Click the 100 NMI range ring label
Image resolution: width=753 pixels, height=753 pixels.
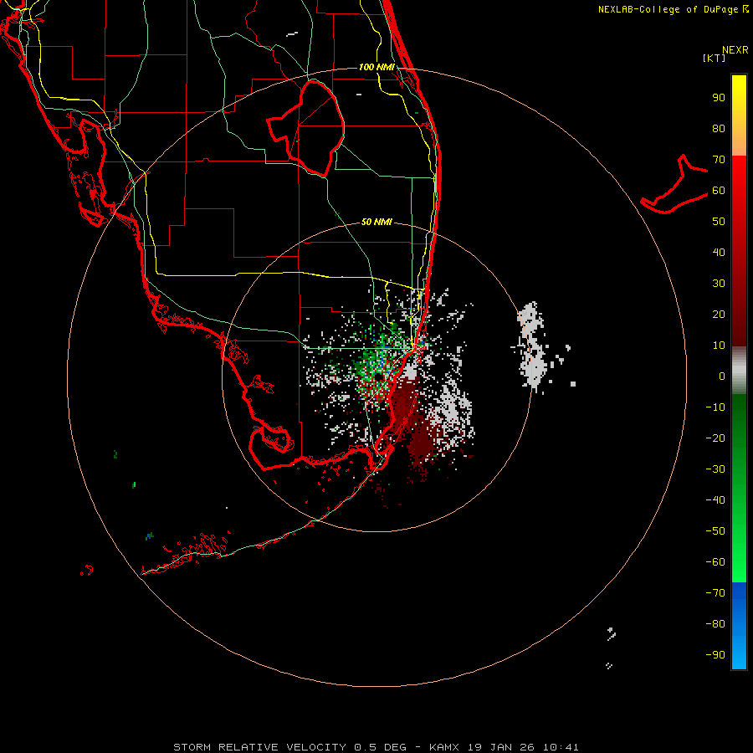tap(376, 67)
